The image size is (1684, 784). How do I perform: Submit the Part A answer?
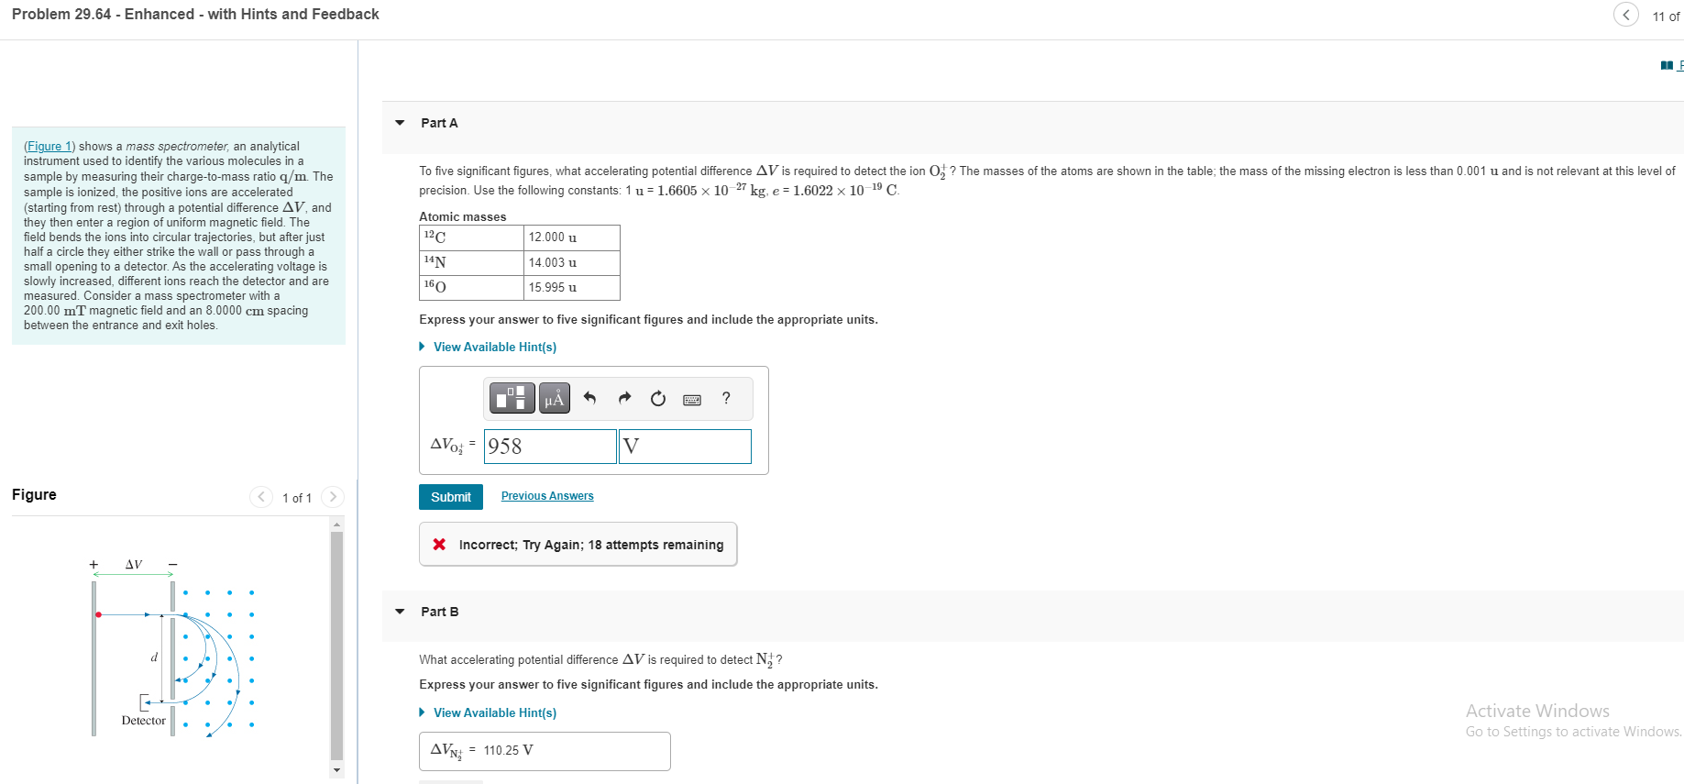(451, 497)
